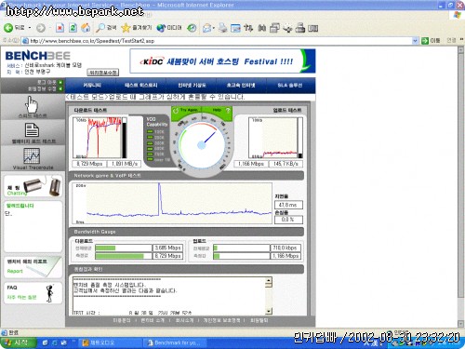Refresh the page with the toolbar icon
This screenshot has width=465, height=349.
point(73,28)
